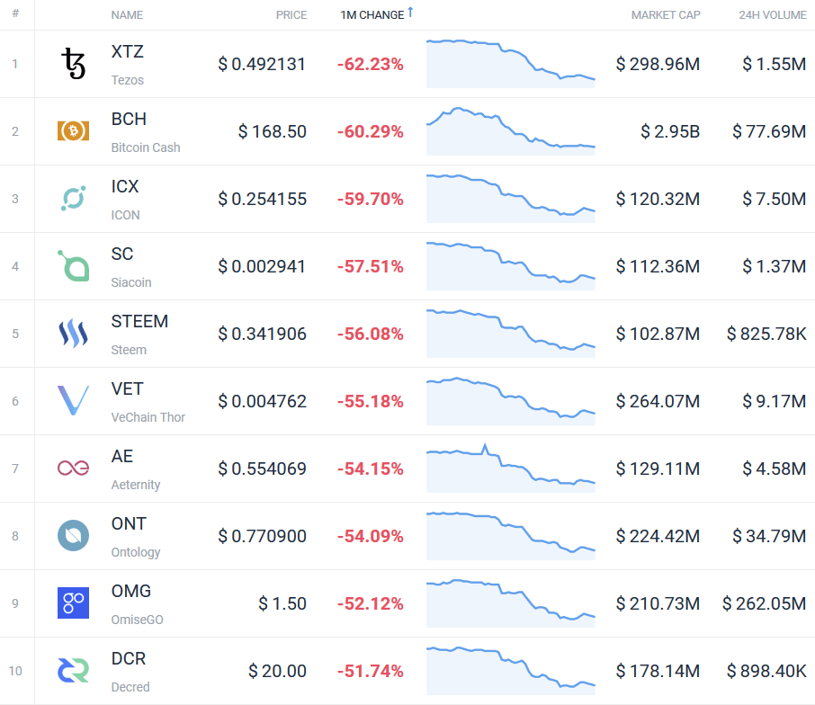The height and width of the screenshot is (705, 815).
Task: Click the OmiseGO blue square logo
Action: (x=73, y=602)
